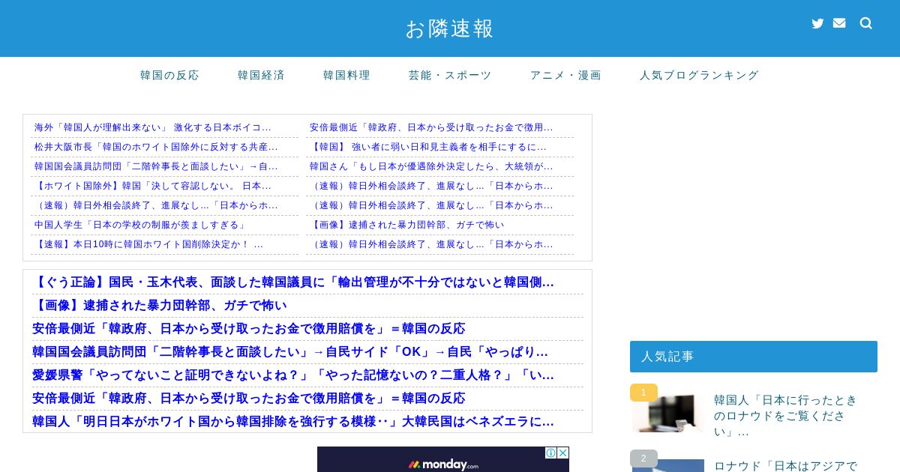Open 韓国さん「もし日本が優遇除外決定したら、大統領が… link
The width and height of the screenshot is (900, 472).
(431, 166)
